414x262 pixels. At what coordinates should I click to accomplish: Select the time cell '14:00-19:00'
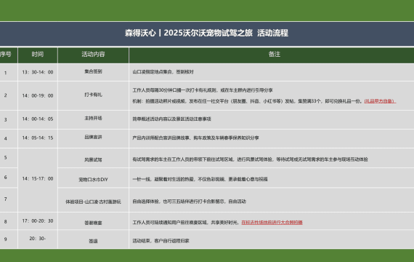[x=38, y=95]
